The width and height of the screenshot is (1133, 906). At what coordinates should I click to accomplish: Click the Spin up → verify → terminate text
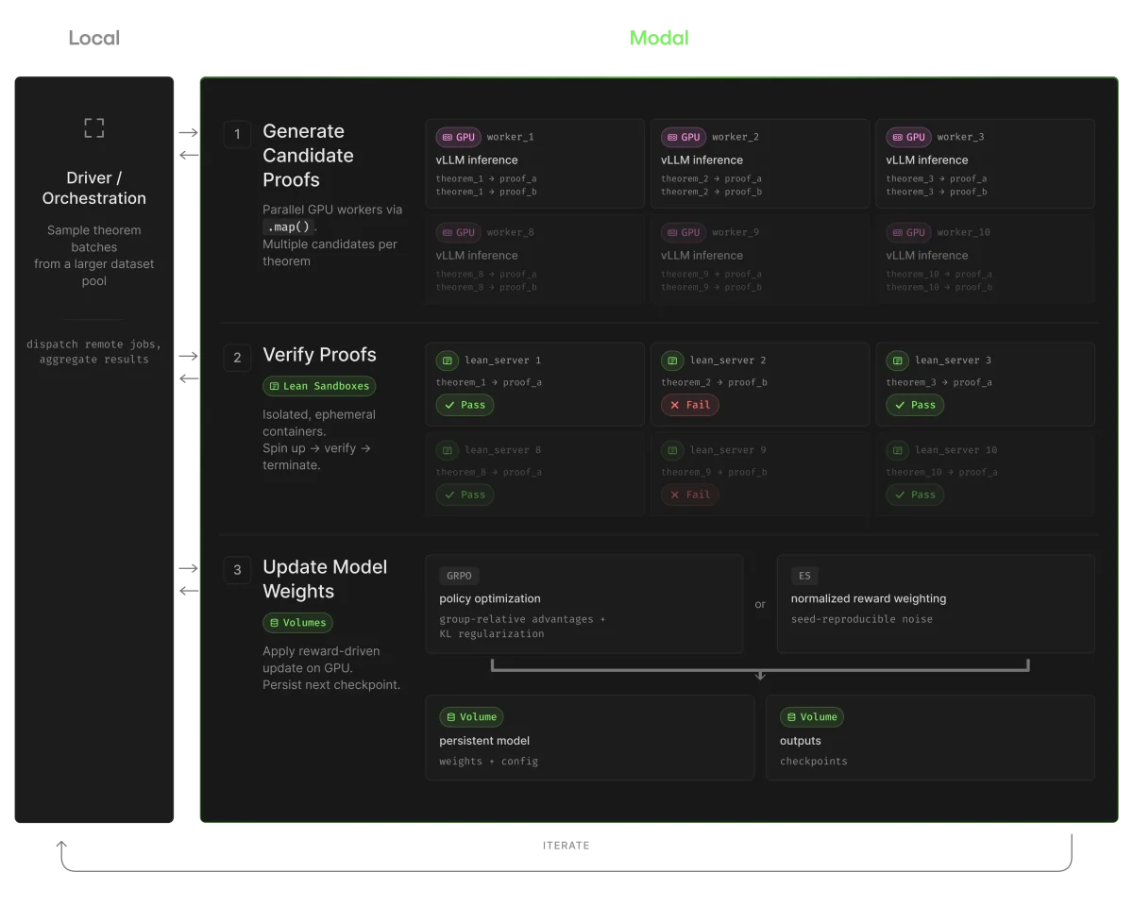click(x=317, y=457)
